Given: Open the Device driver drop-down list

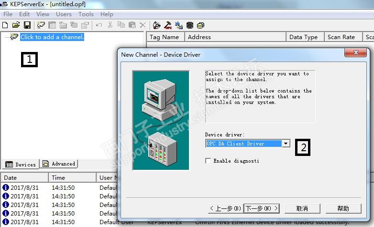Looking at the screenshot, I should (x=286, y=144).
